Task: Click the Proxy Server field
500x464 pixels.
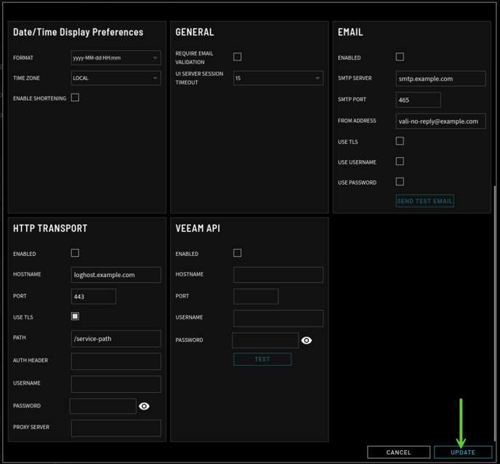Action: [116, 428]
